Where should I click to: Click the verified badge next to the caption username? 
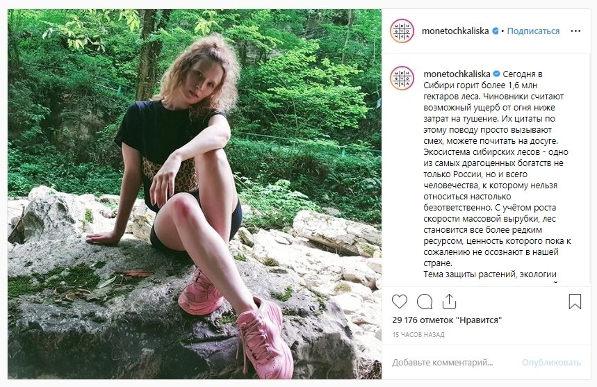[x=496, y=74]
